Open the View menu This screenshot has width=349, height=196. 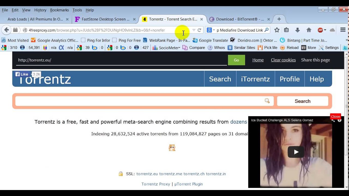26,10
